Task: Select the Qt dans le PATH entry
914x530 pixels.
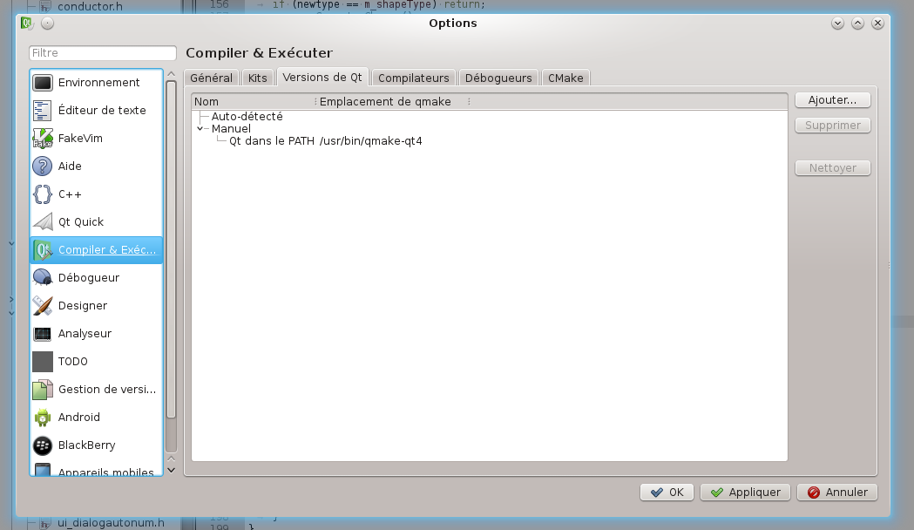Action: point(272,141)
